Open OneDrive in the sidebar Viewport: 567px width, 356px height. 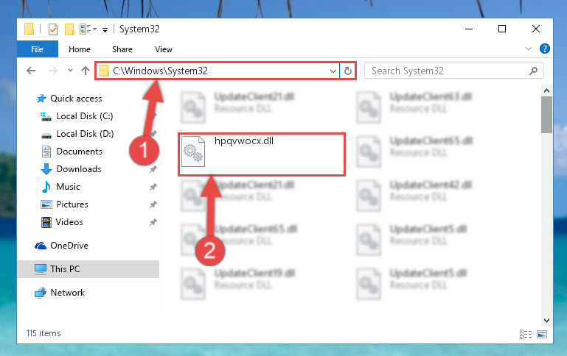click(69, 246)
